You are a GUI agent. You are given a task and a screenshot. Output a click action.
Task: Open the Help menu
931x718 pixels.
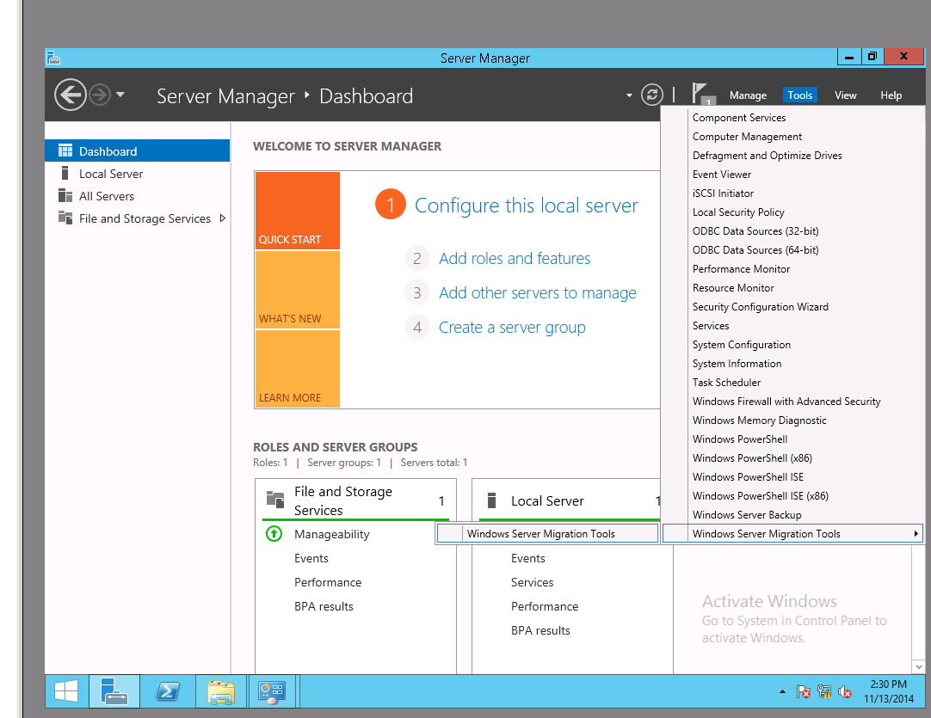pos(891,95)
